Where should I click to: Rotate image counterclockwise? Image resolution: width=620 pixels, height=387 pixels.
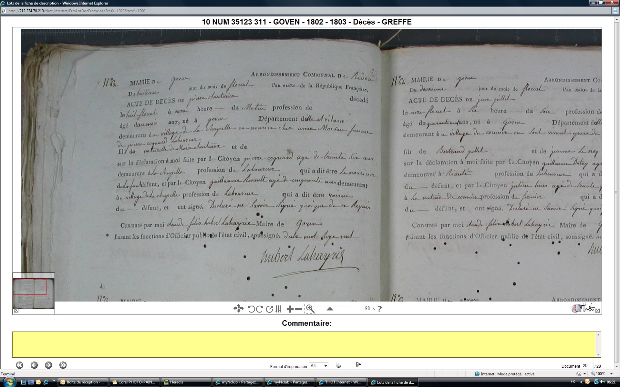click(x=251, y=309)
